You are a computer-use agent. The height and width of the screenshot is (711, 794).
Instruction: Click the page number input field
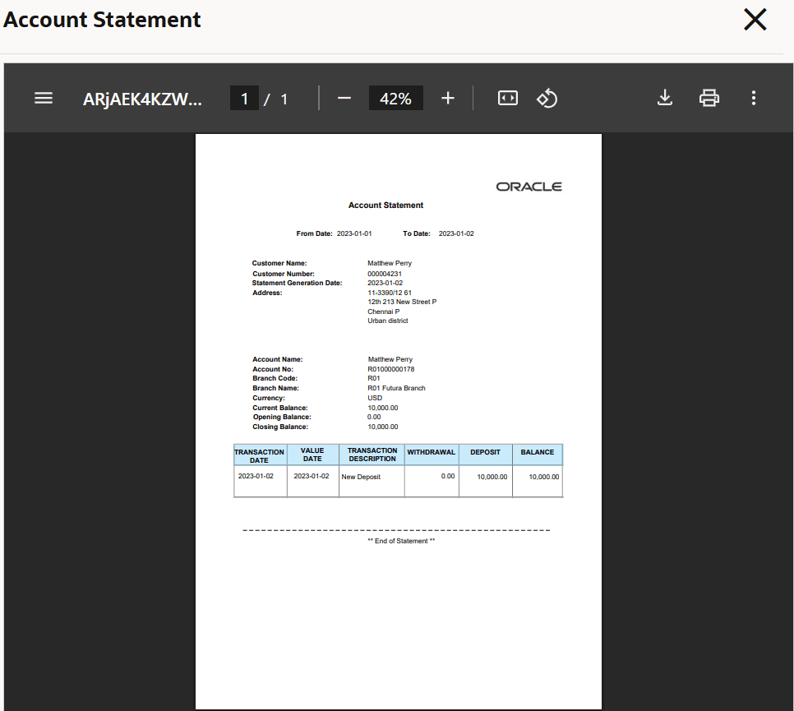coord(245,99)
